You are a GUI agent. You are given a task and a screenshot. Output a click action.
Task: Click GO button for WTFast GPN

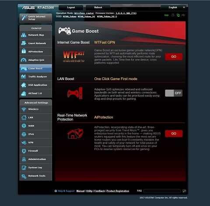(x=174, y=56)
